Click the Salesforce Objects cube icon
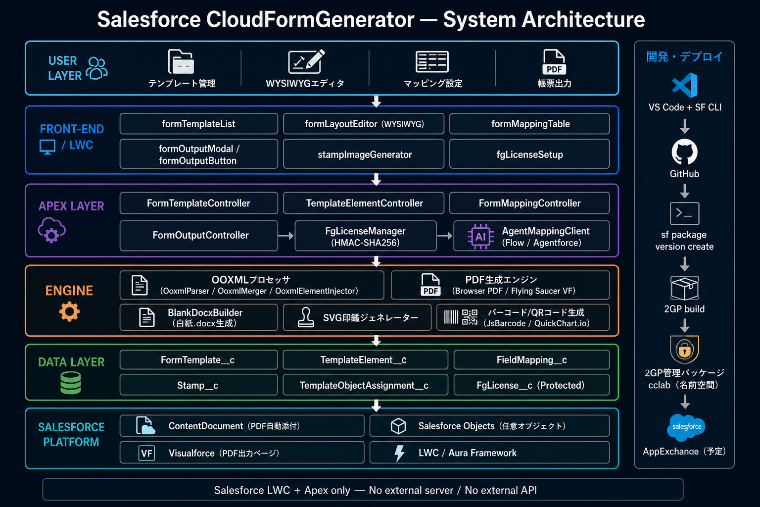This screenshot has height=507, width=760. [x=398, y=426]
